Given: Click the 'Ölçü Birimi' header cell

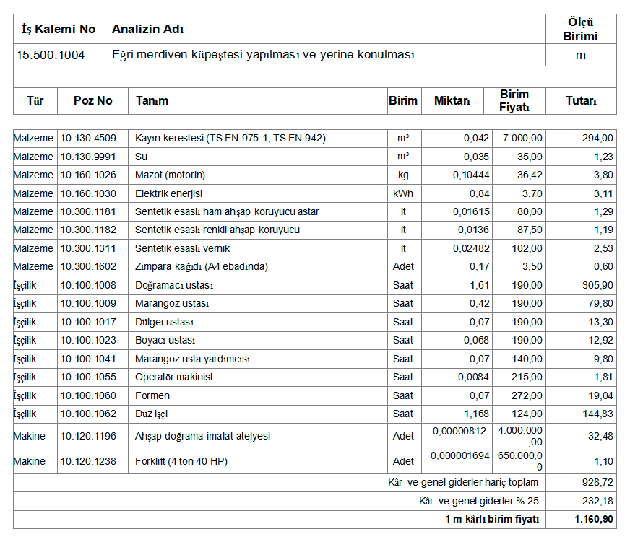Looking at the screenshot, I should [x=581, y=30].
